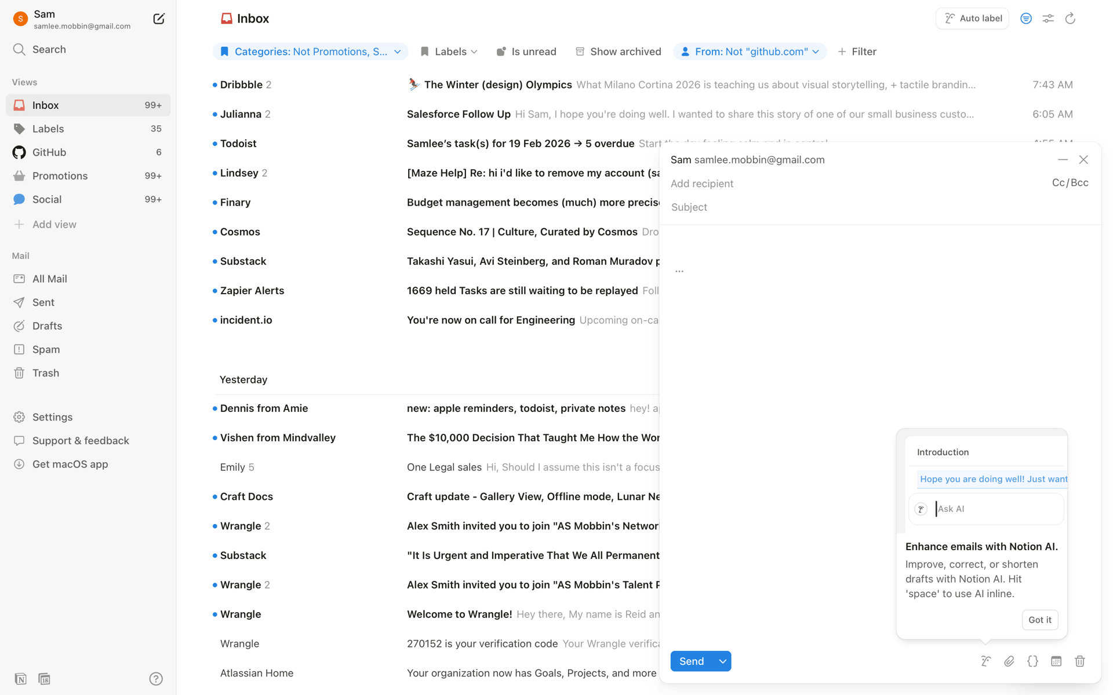Open Support & feedback

click(x=88, y=441)
